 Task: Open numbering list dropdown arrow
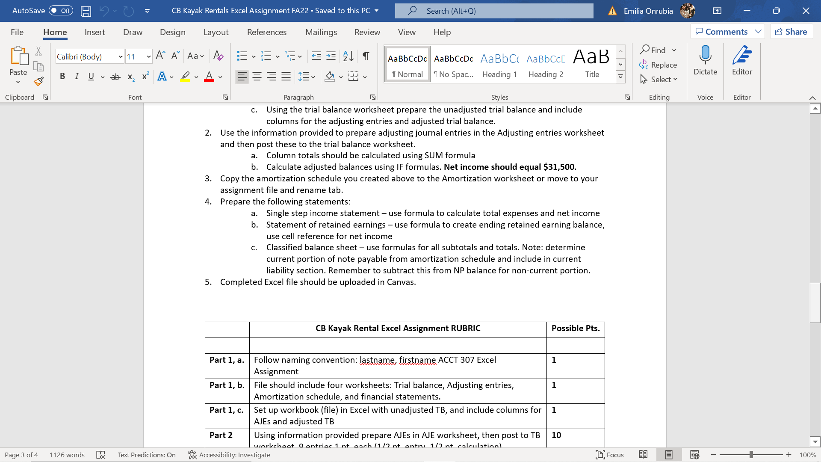coord(278,56)
